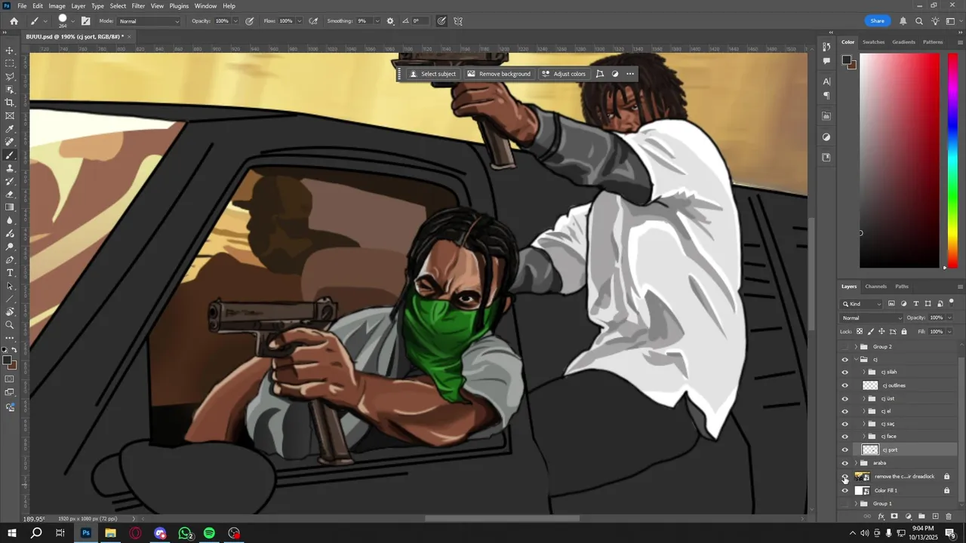Open the layer blend mode Normal dropdown
Image resolution: width=966 pixels, height=543 pixels.
(871, 318)
